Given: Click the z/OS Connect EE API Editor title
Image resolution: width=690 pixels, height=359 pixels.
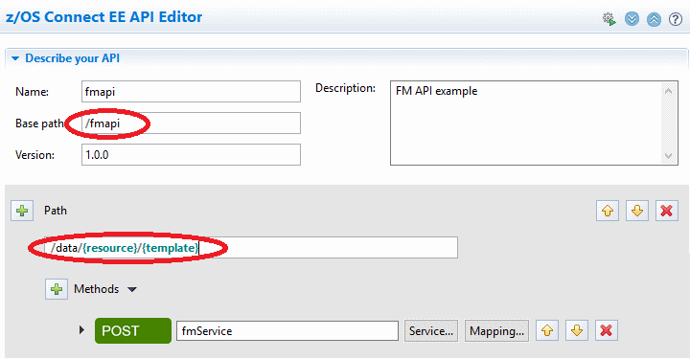Looking at the screenshot, I should tap(103, 17).
